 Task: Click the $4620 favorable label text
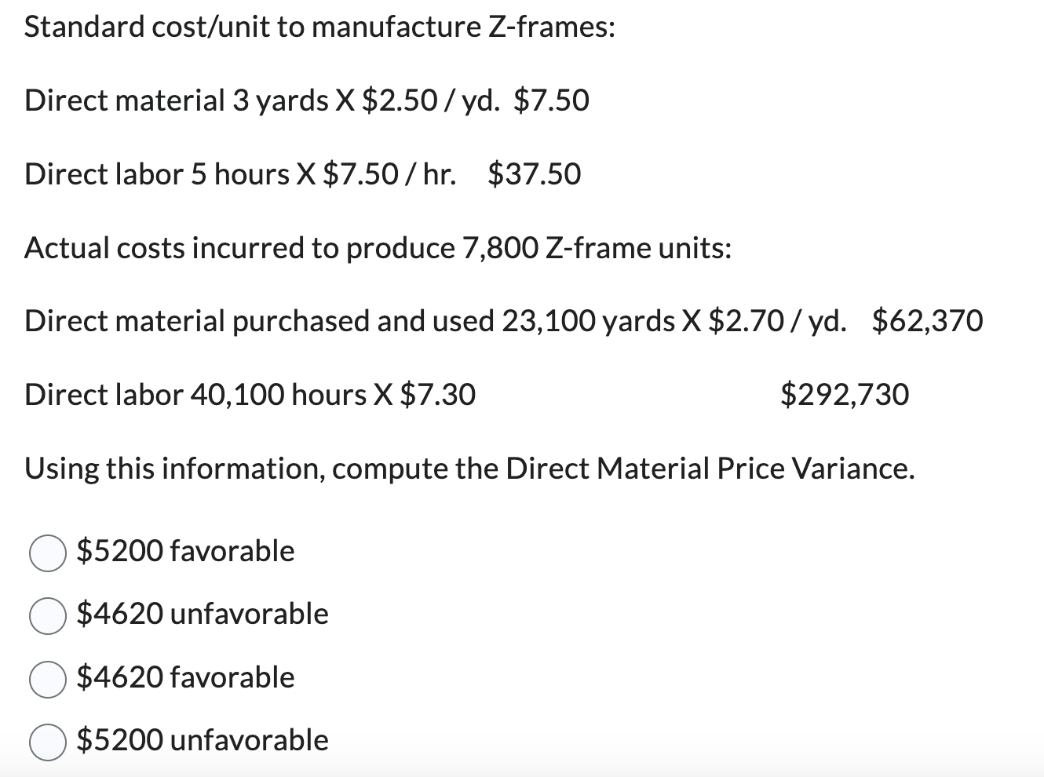(x=184, y=677)
